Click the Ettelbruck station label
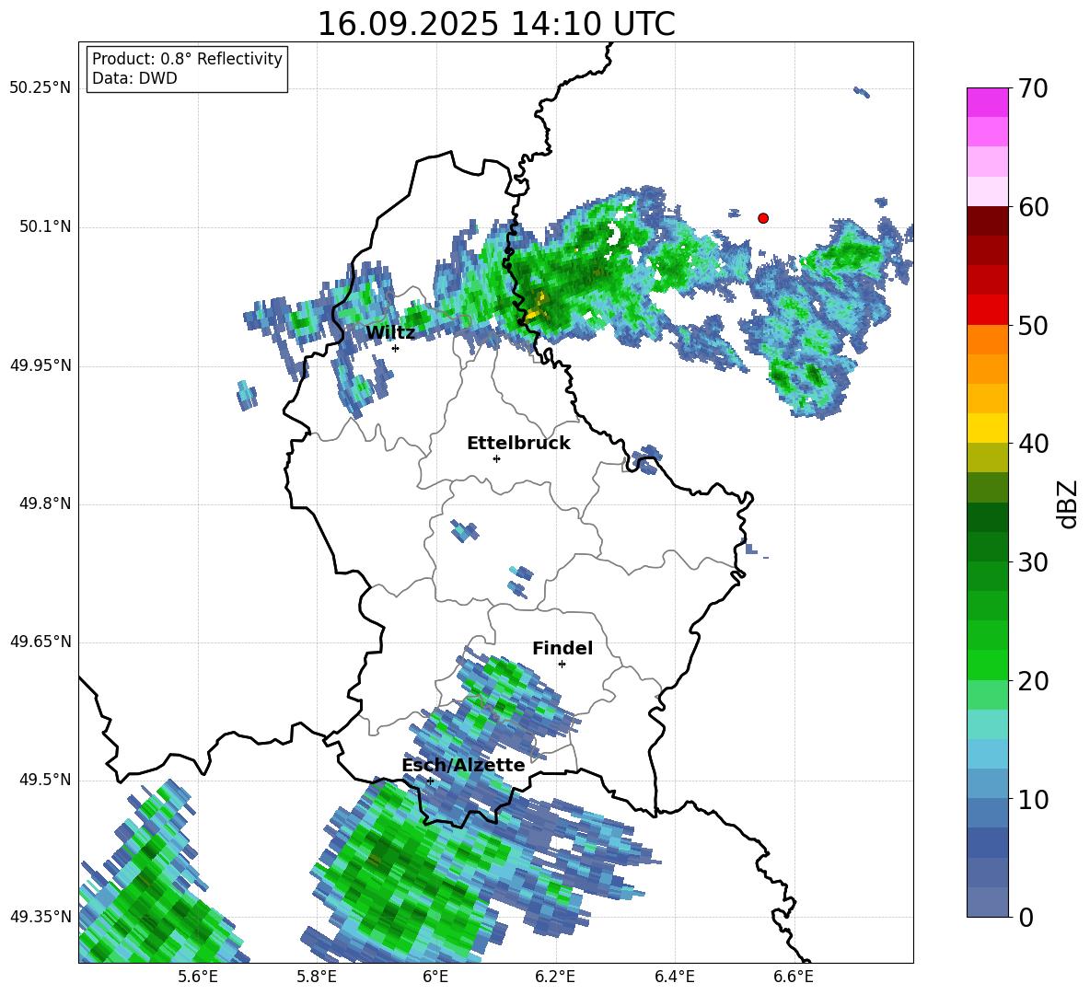Viewport: 1090px width, 995px height. pyautogui.click(x=518, y=444)
